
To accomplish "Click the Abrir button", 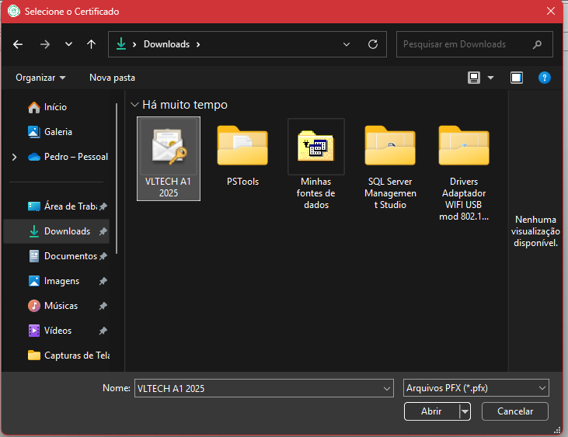I will tap(431, 411).
